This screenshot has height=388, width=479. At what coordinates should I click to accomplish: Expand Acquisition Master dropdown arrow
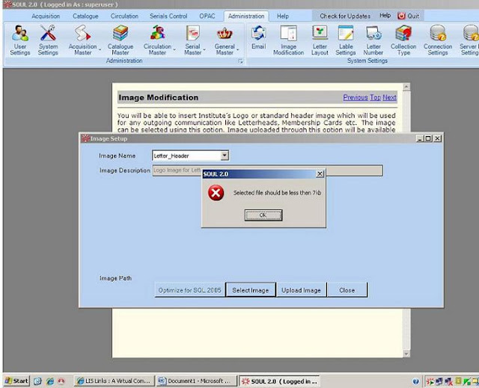(100, 49)
